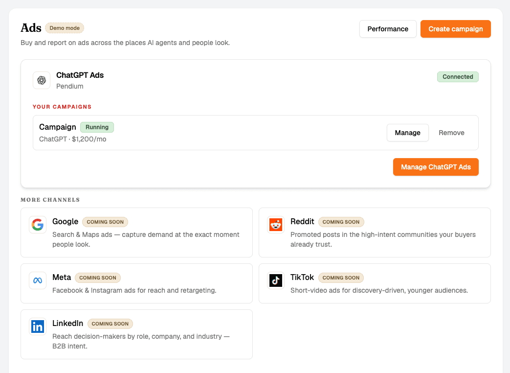Click the Meta Coming Soon badge
The width and height of the screenshot is (510, 373).
point(98,278)
